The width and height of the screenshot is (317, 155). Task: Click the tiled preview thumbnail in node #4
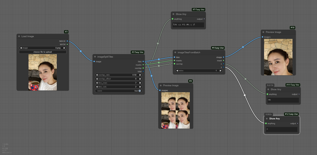(175, 110)
